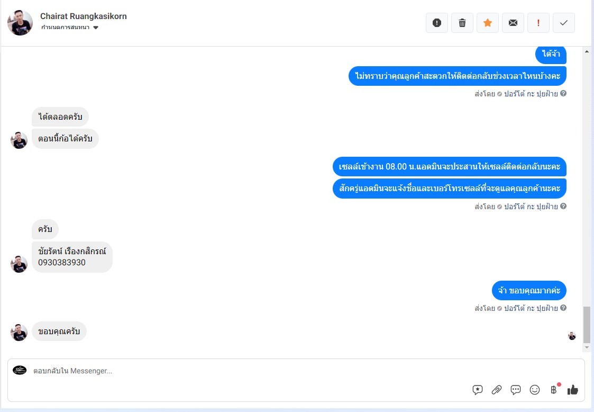Mark conversation done with checkmark button

pyautogui.click(x=564, y=23)
